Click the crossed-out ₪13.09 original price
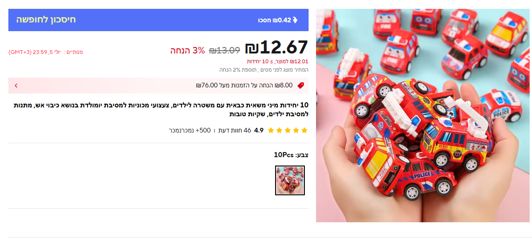532x239 pixels. (224, 51)
